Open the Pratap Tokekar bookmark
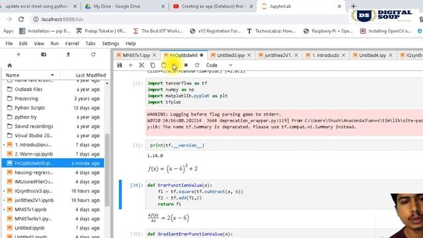 (x=101, y=31)
